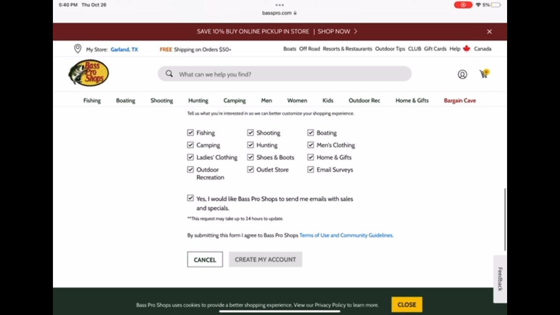Screen dimensions: 560x315
Task: Open the Bass Pro Shops logo homepage
Action: click(x=88, y=73)
